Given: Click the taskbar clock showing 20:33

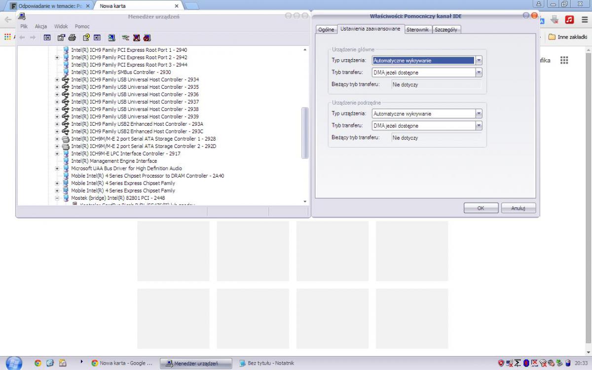Looking at the screenshot, I should (581, 363).
